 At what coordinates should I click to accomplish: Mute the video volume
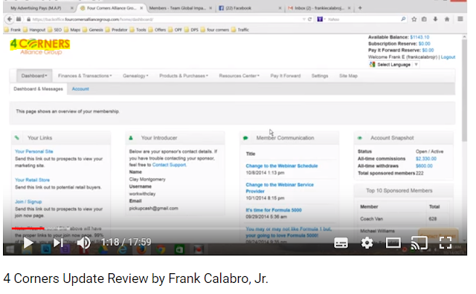(83, 243)
